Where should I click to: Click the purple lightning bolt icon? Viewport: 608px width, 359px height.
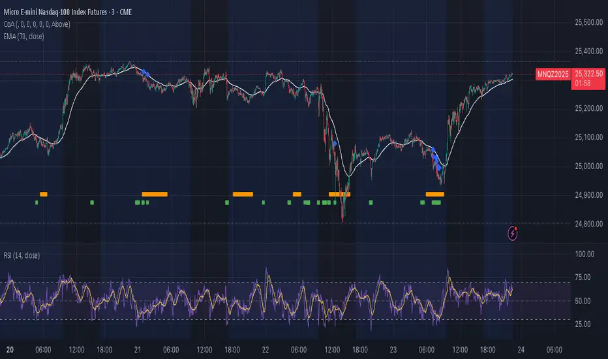click(513, 233)
